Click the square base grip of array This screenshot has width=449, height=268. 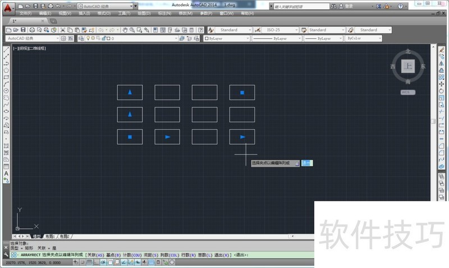pyautogui.click(x=130, y=137)
